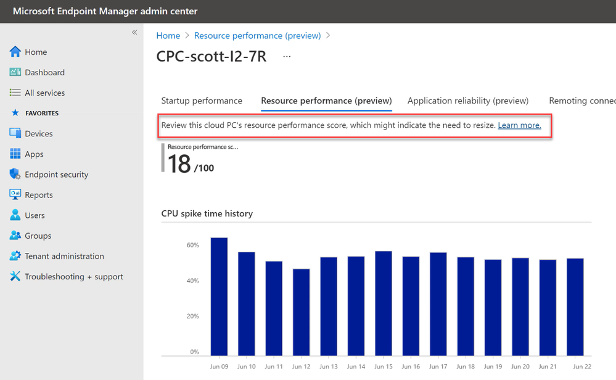The image size is (616, 380).
Task: Open Troubleshooting + support label
Action: (x=74, y=276)
